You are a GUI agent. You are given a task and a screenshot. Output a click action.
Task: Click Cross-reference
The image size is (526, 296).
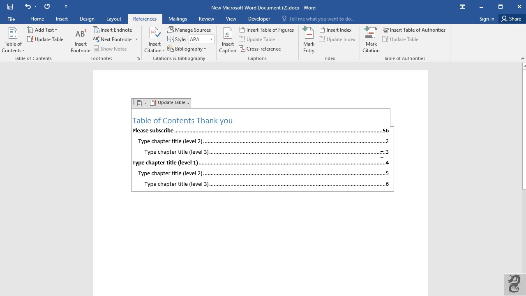click(x=260, y=49)
